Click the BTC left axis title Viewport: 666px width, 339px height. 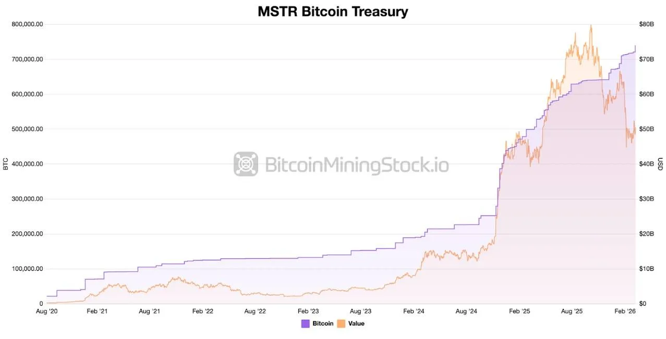point(6,164)
